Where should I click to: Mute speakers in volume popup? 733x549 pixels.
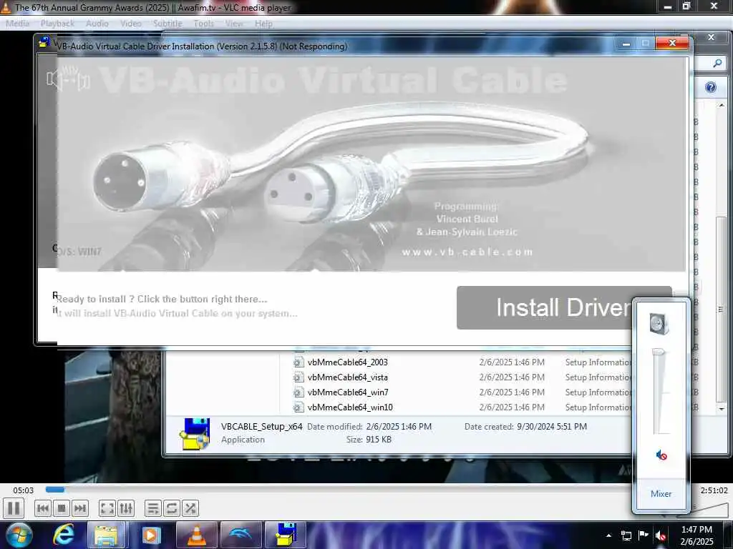(x=661, y=455)
